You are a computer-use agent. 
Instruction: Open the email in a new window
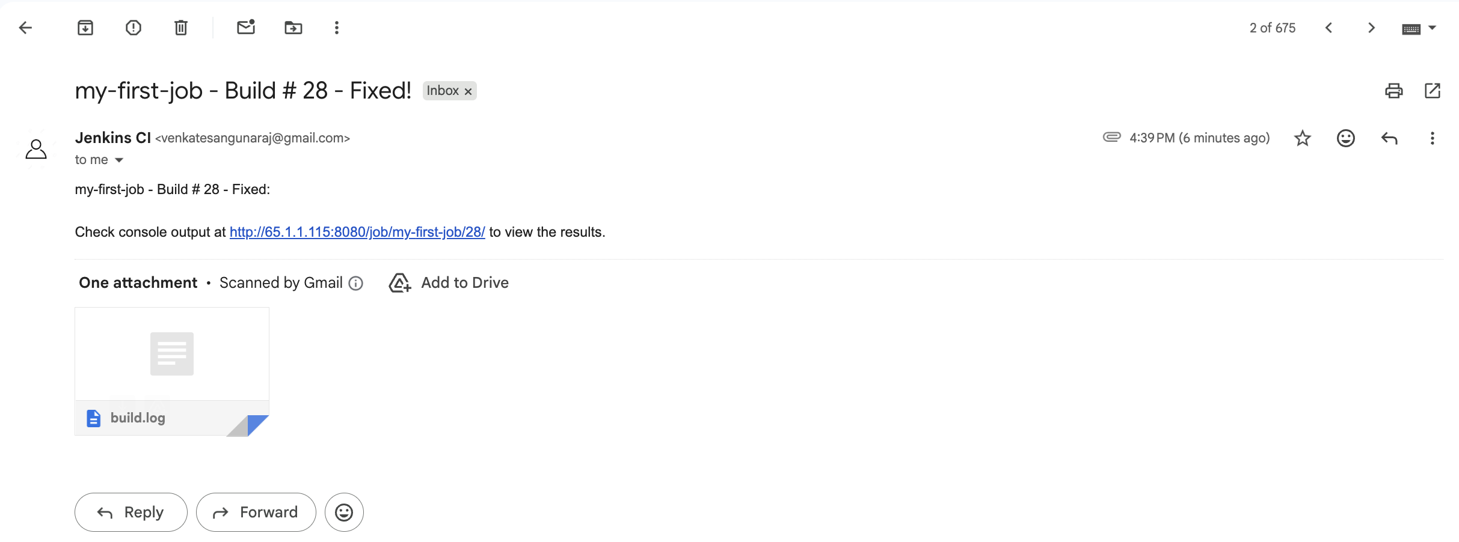(1433, 91)
